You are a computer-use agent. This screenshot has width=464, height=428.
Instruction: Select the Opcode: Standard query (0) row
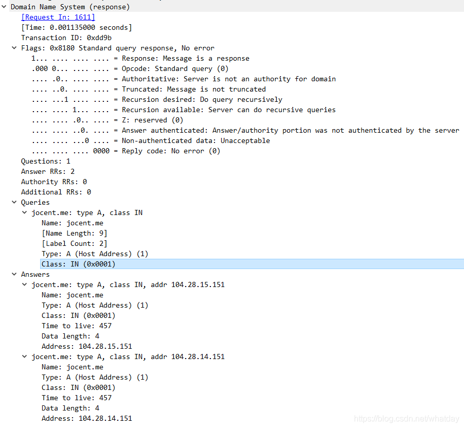tap(130, 68)
